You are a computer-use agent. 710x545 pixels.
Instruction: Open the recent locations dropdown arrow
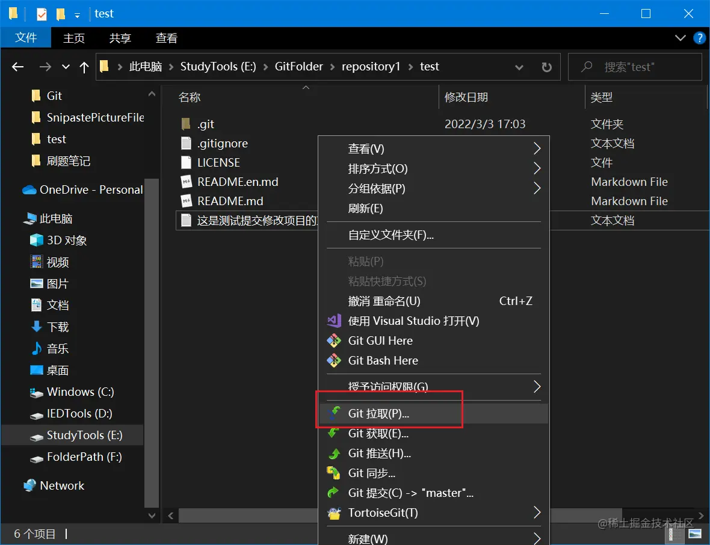66,67
